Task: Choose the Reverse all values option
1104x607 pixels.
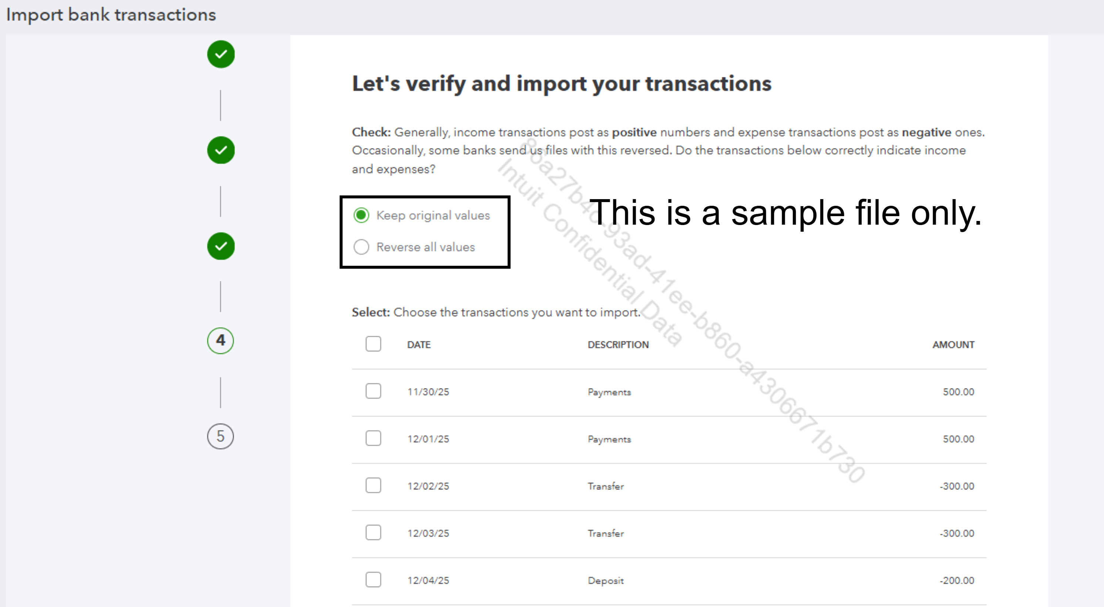Action: 361,247
